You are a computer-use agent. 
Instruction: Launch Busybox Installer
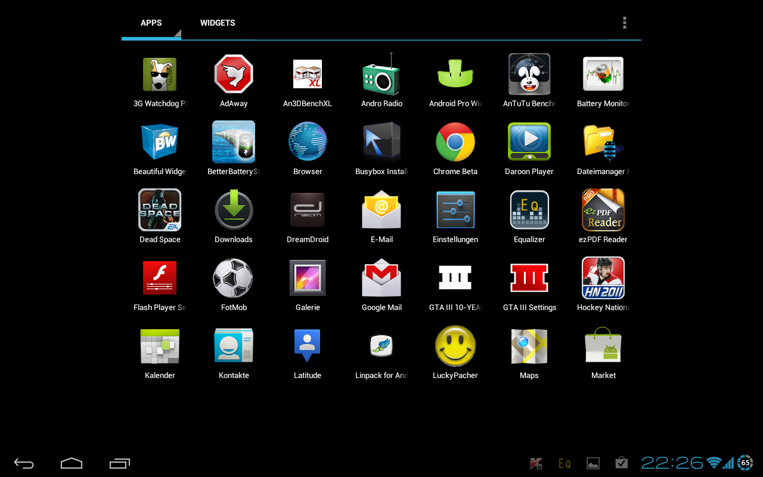(x=381, y=143)
